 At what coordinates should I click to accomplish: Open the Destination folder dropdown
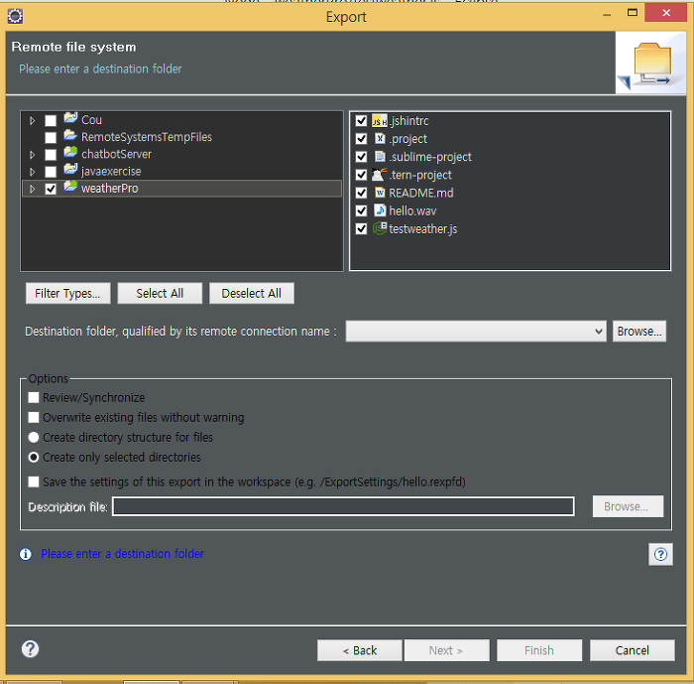click(599, 332)
